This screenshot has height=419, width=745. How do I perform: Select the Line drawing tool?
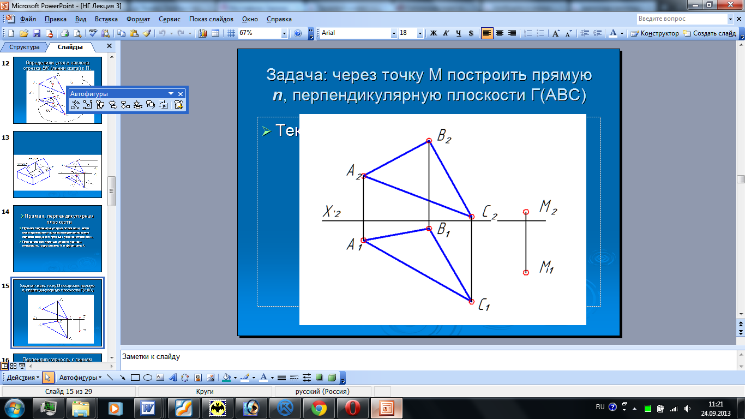click(111, 378)
